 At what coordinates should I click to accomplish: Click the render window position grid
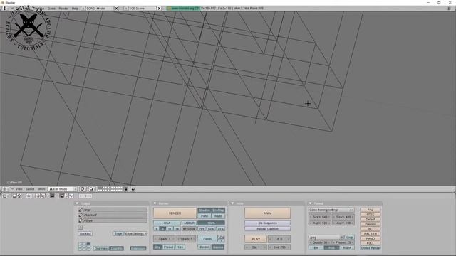tap(84, 247)
